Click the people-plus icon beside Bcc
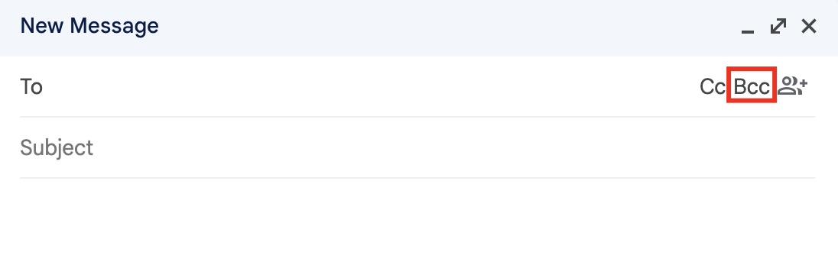 pyautogui.click(x=793, y=86)
